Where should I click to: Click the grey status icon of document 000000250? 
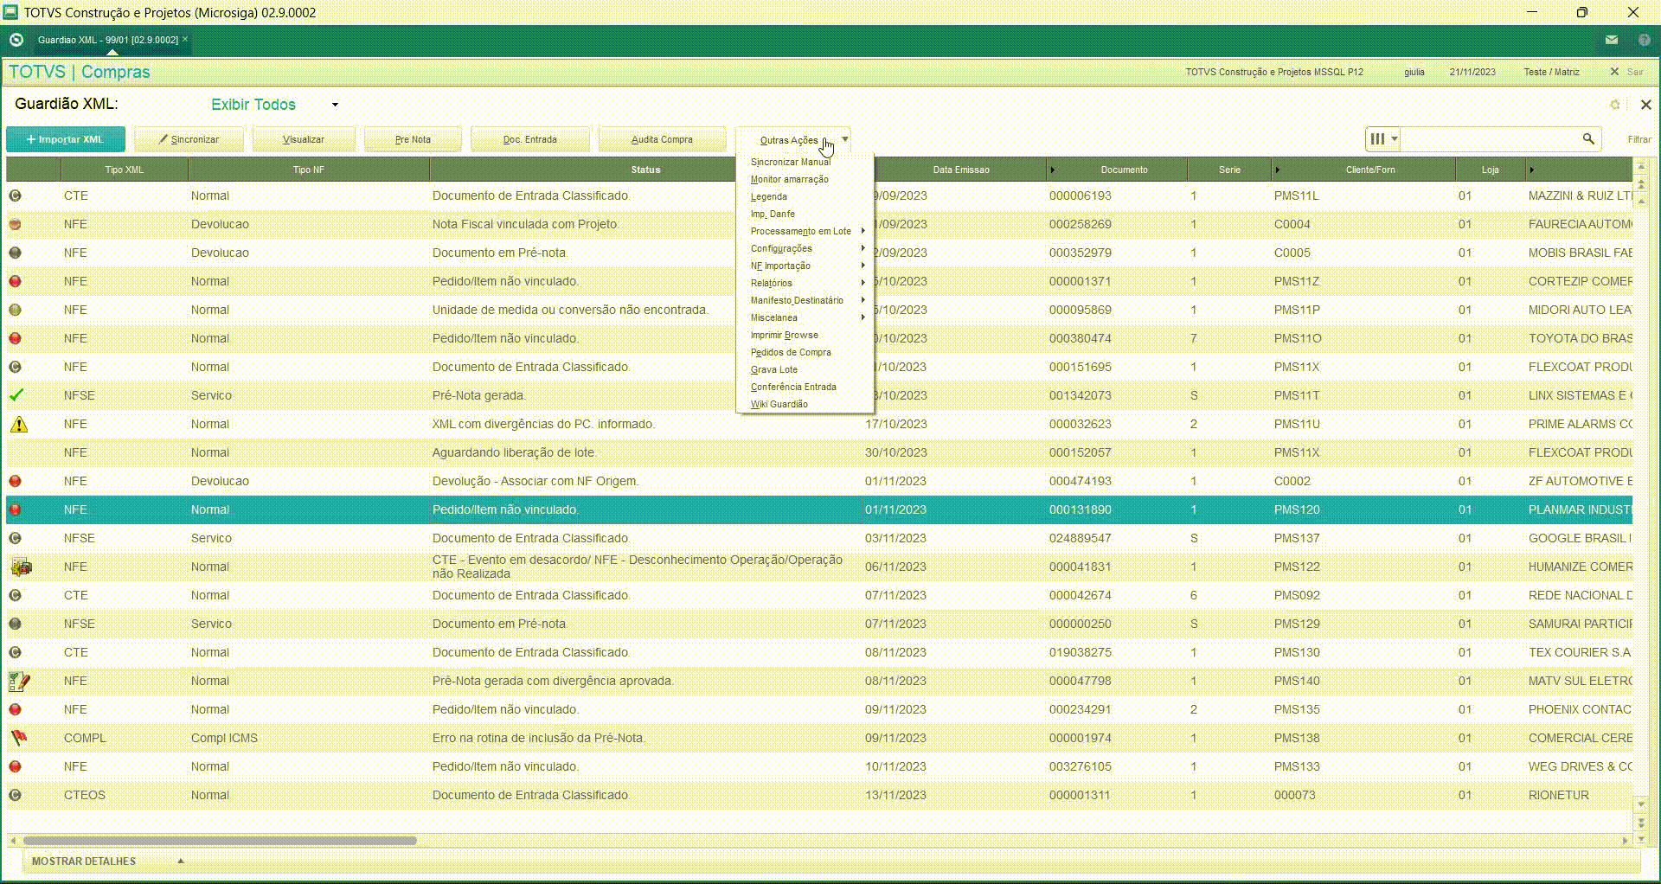15,624
